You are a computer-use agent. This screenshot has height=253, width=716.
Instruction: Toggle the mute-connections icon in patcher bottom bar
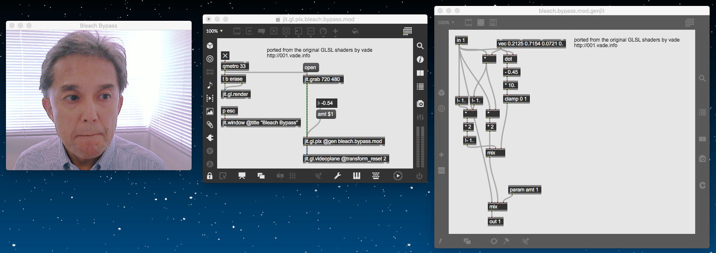pyautogui.click(x=280, y=176)
